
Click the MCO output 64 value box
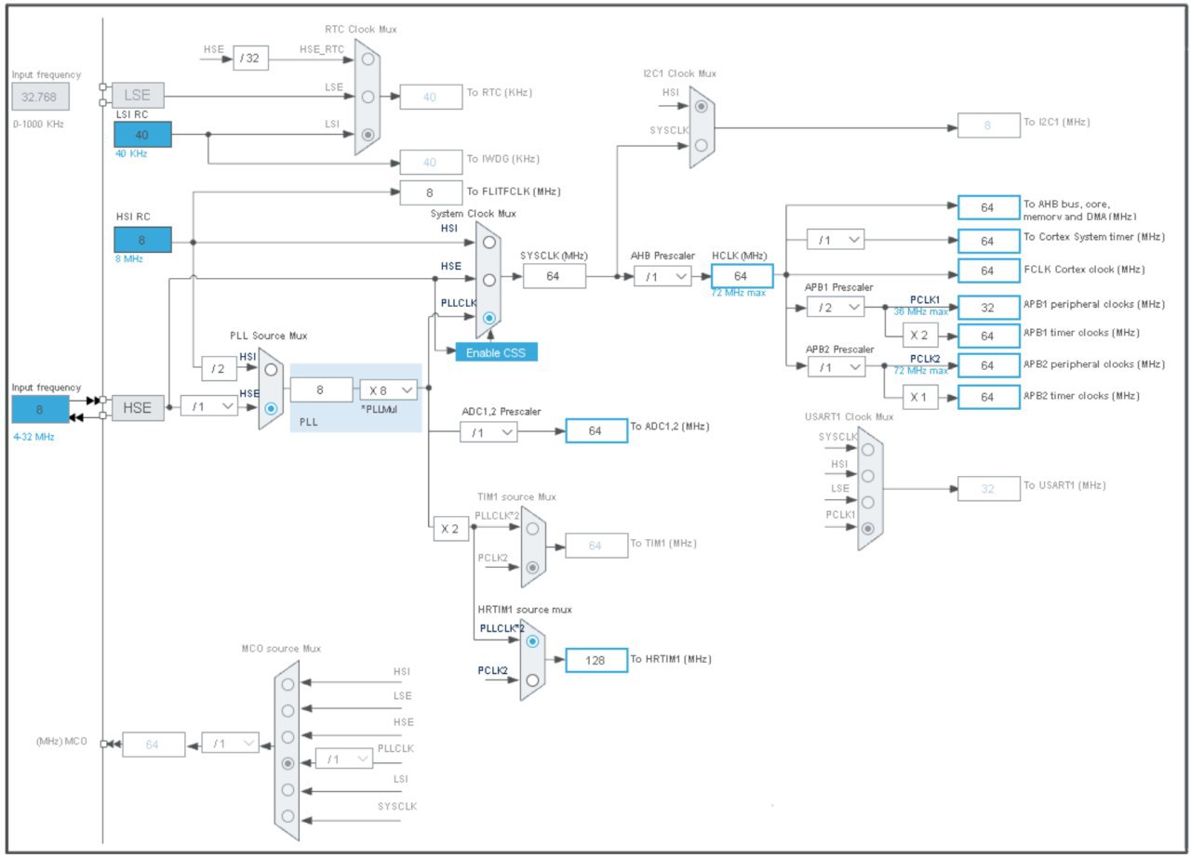pos(153,745)
